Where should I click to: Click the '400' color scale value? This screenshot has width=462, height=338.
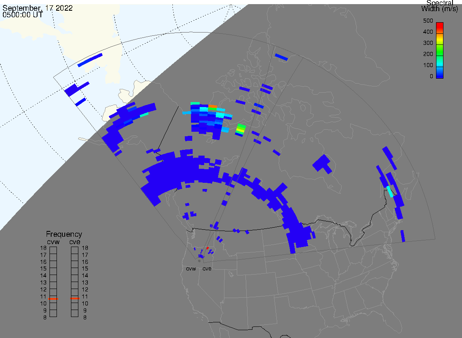pyautogui.click(x=428, y=32)
